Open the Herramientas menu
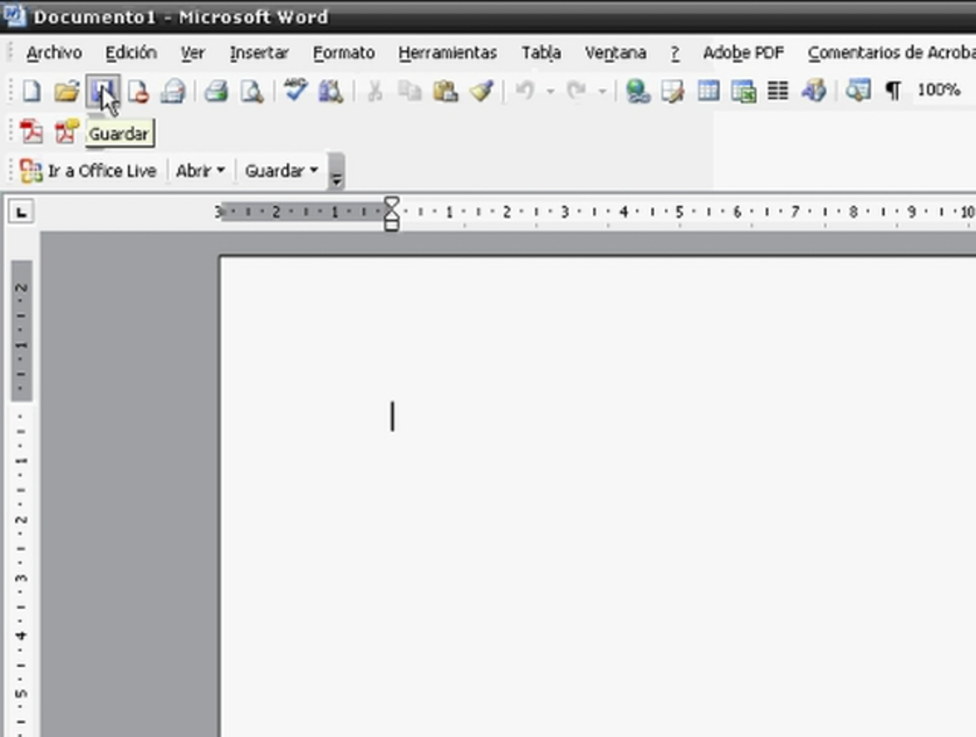The height and width of the screenshot is (737, 976). coord(447,53)
